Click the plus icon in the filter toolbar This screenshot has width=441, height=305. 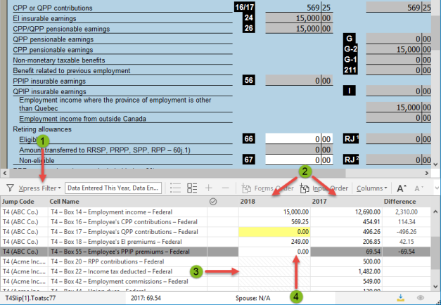pos(208,188)
